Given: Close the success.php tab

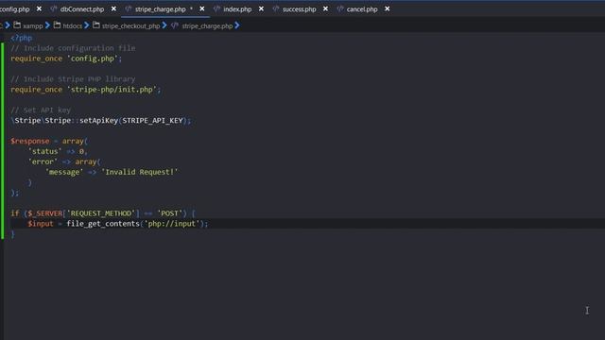Looking at the screenshot, I should click(x=325, y=8).
